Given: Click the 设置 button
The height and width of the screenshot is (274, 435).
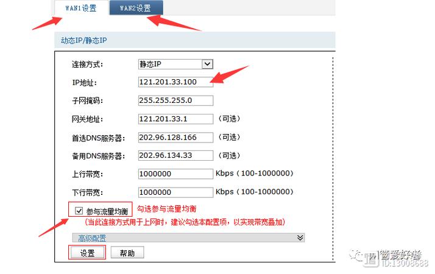Looking at the screenshot, I should [87, 253].
